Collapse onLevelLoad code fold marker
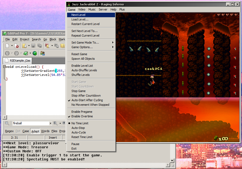 click(x=5, y=67)
